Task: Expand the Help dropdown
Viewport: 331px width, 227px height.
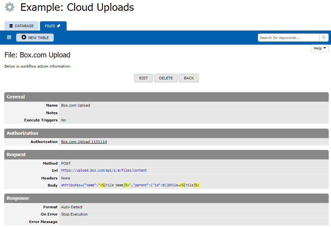Action: 320,48
